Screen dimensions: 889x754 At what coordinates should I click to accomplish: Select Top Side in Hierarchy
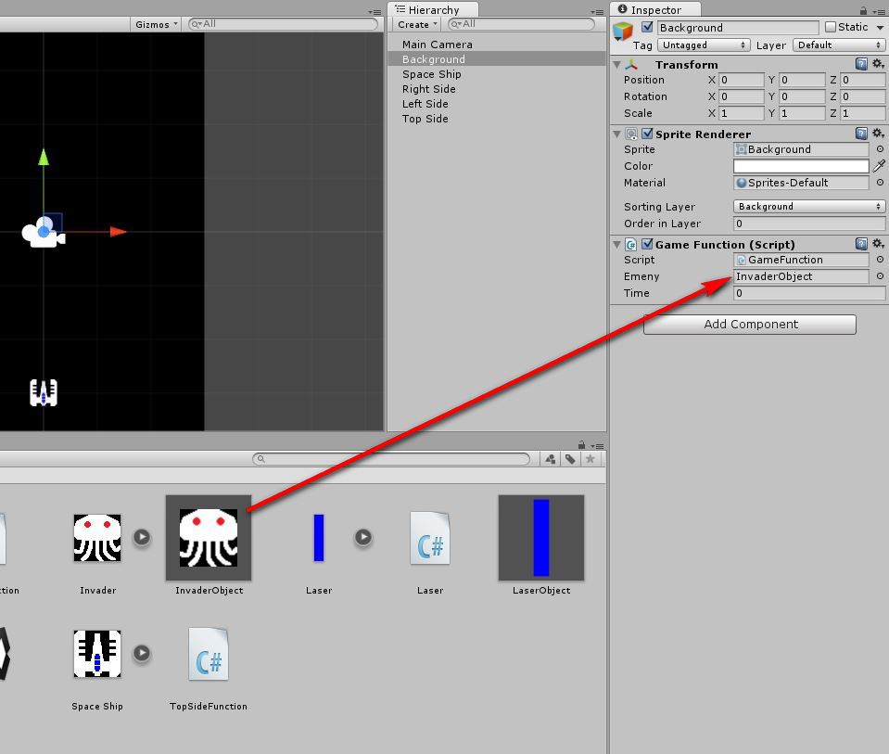coord(497,119)
